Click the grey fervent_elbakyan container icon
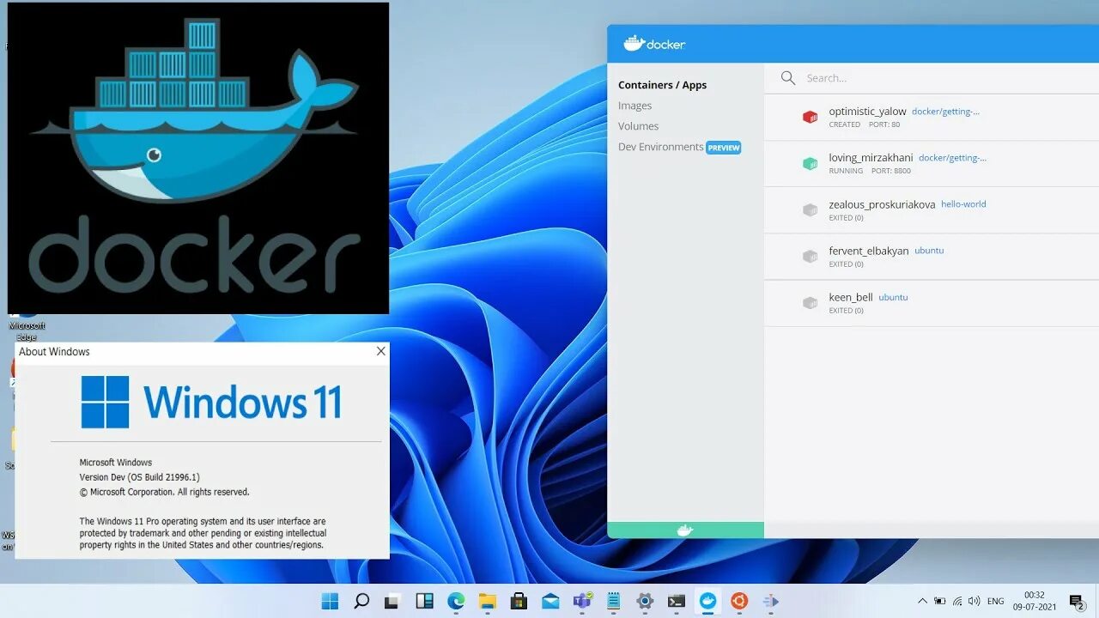 (x=810, y=256)
